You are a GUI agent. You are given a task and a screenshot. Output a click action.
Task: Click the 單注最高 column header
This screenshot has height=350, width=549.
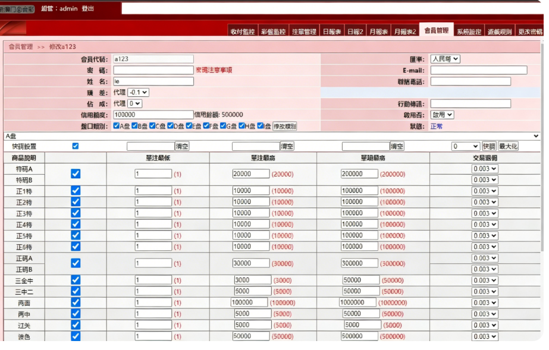(x=263, y=158)
